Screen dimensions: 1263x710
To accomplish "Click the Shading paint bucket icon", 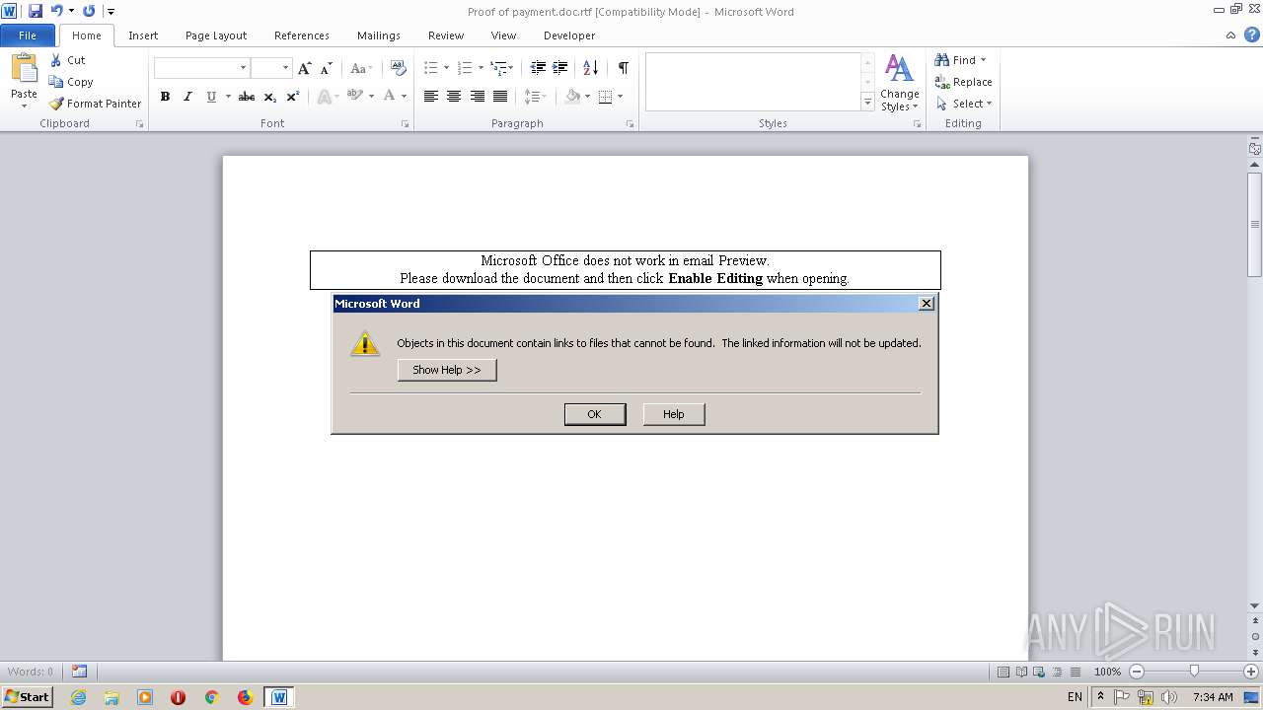I will [572, 97].
